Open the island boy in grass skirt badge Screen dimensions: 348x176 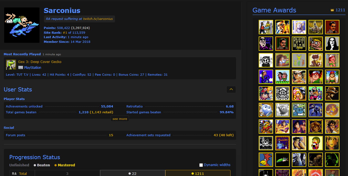coord(332,77)
